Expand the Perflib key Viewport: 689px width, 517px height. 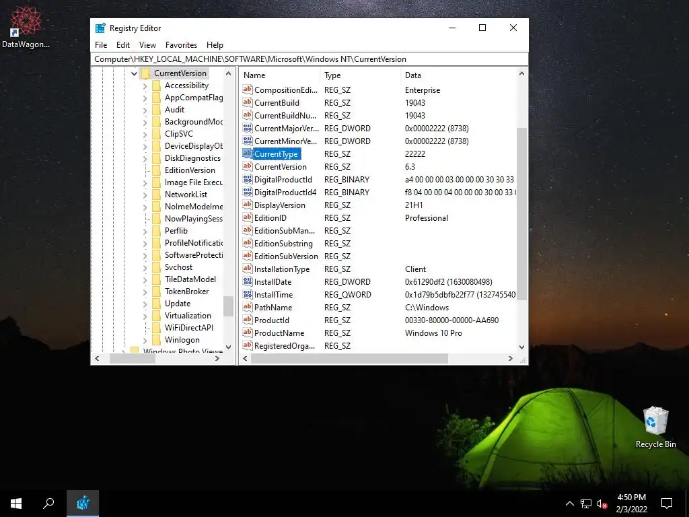pyautogui.click(x=145, y=231)
